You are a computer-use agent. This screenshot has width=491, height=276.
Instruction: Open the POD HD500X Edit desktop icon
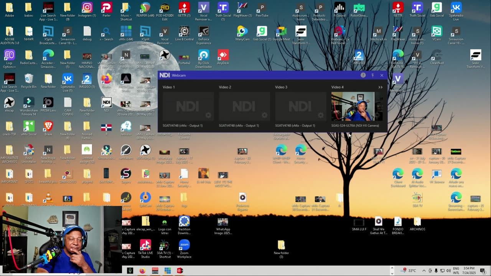[165, 12]
